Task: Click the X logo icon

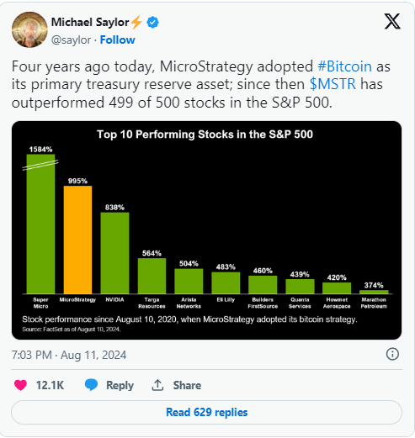Action: (392, 21)
